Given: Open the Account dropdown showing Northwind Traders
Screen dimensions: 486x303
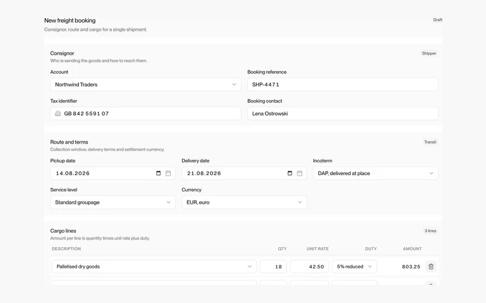Looking at the screenshot, I should [146, 84].
